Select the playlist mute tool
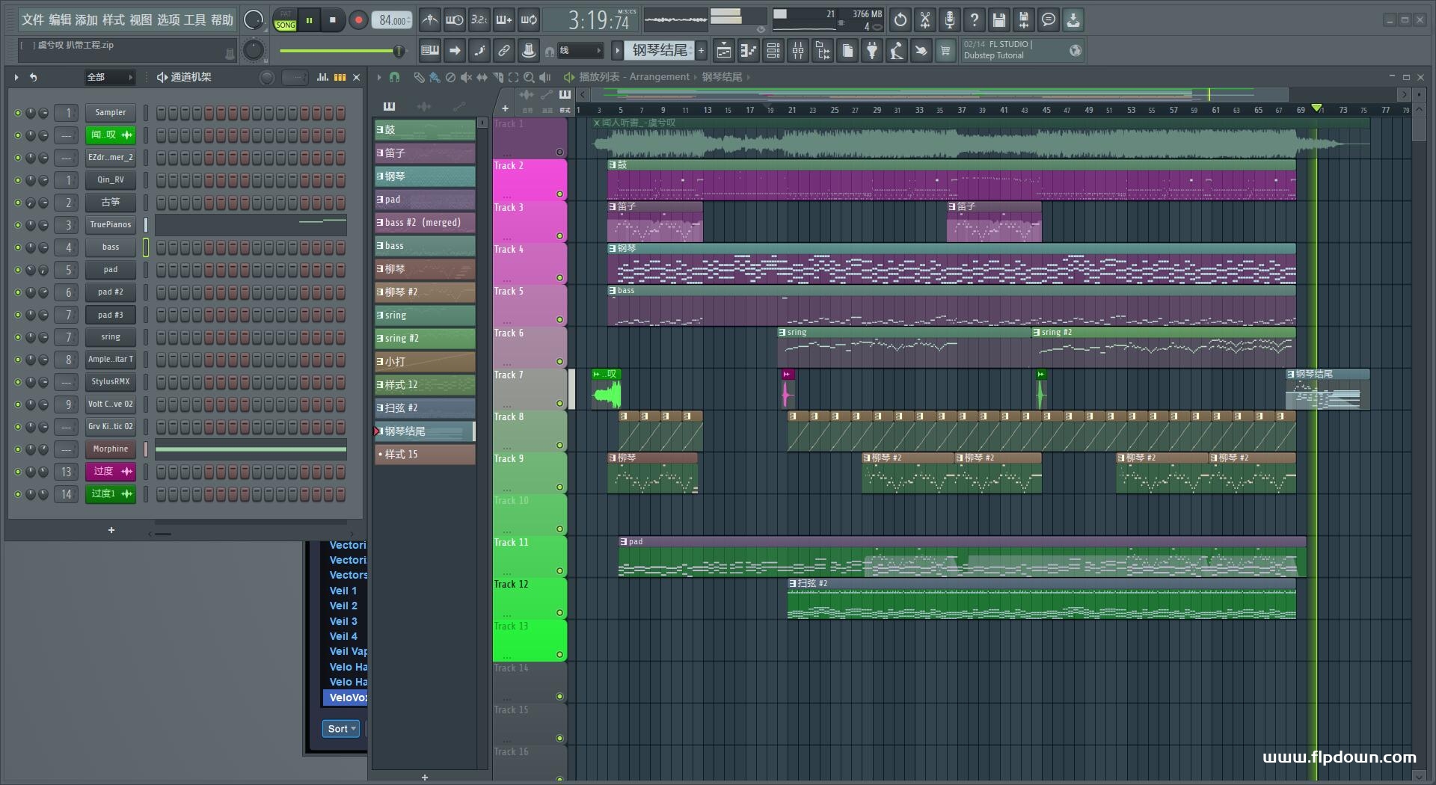Image resolution: width=1436 pixels, height=785 pixels. [x=466, y=77]
